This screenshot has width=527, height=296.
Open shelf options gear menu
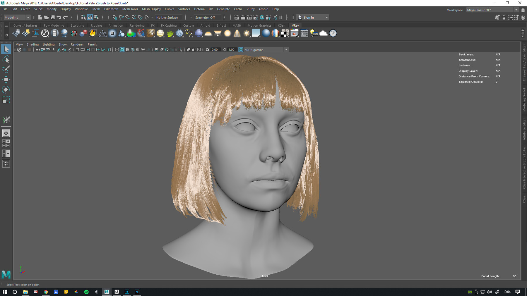(6, 35)
